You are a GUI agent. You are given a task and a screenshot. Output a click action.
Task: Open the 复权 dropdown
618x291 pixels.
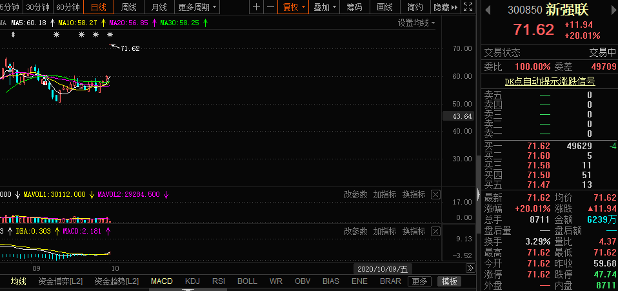click(294, 7)
